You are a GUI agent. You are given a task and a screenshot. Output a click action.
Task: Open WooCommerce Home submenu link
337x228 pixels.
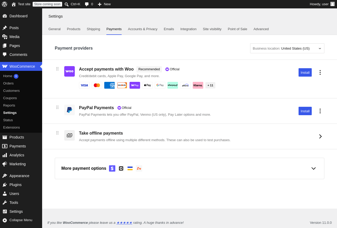pyautogui.click(x=8, y=76)
